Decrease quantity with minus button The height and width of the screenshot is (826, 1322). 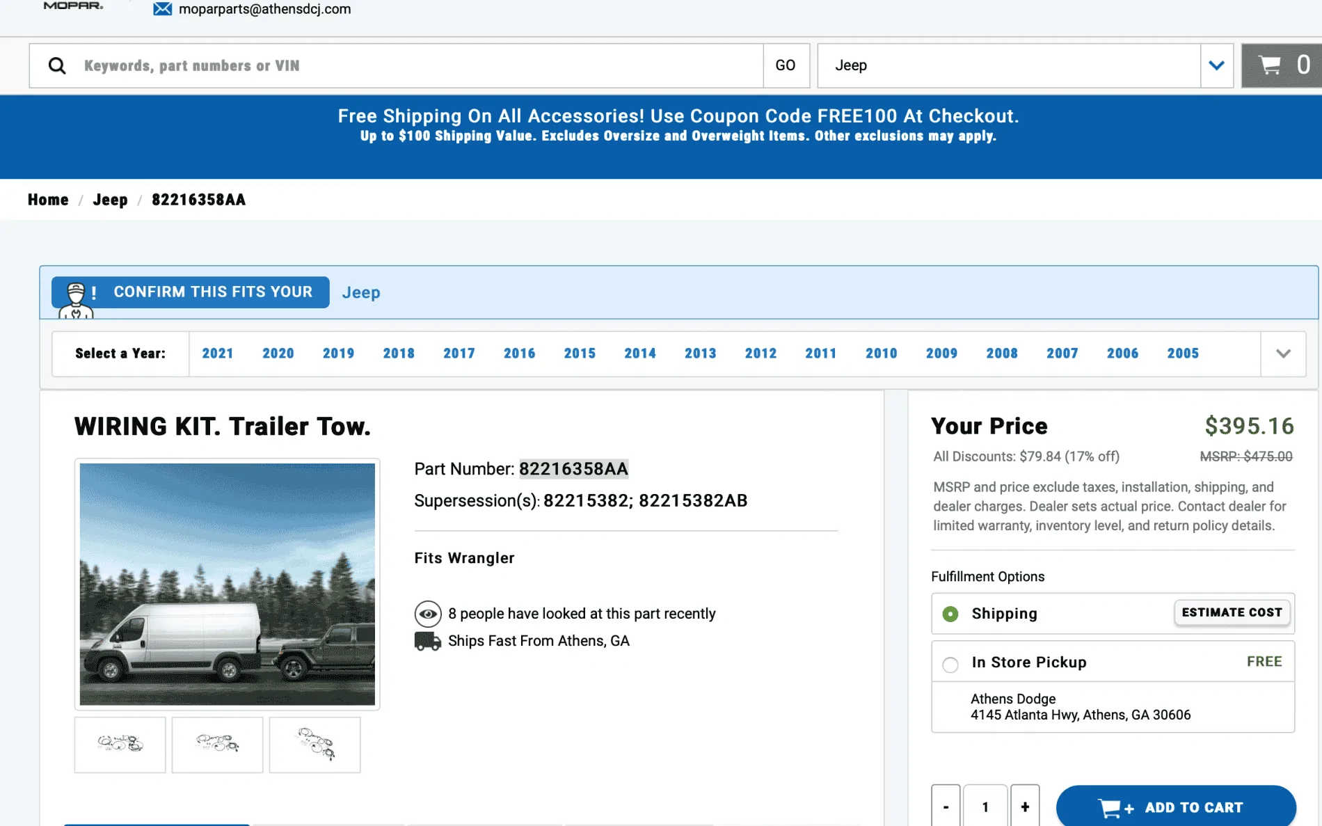tap(946, 806)
